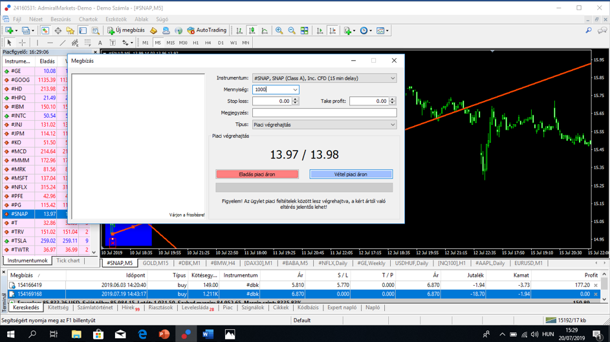Screen dimensions: 610x342
Task: Open the Templates dropdown
Action: click(382, 30)
